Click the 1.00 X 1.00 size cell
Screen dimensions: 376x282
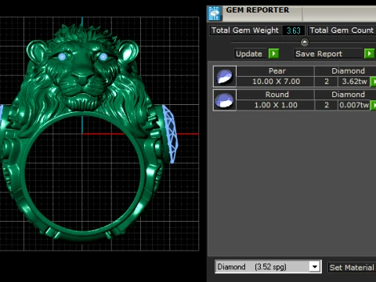tap(276, 105)
